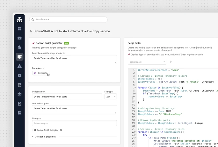Screen dimensions: 218x147
Task: Open the Network discovery feed icon in sidebar
Action: [19, 85]
